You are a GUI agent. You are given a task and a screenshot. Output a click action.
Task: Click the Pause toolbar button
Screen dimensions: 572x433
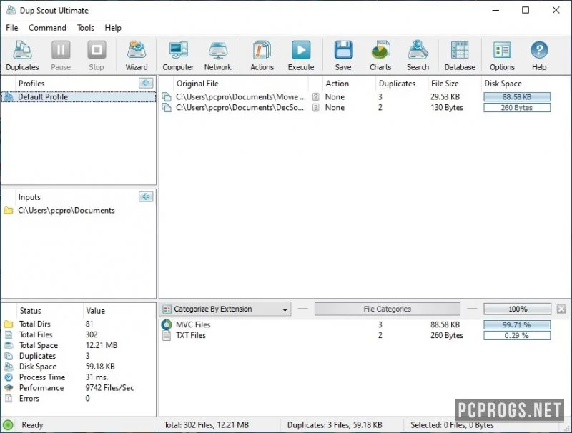(61, 56)
